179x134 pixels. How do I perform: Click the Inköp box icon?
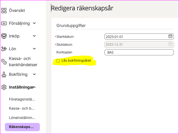pos(4,36)
